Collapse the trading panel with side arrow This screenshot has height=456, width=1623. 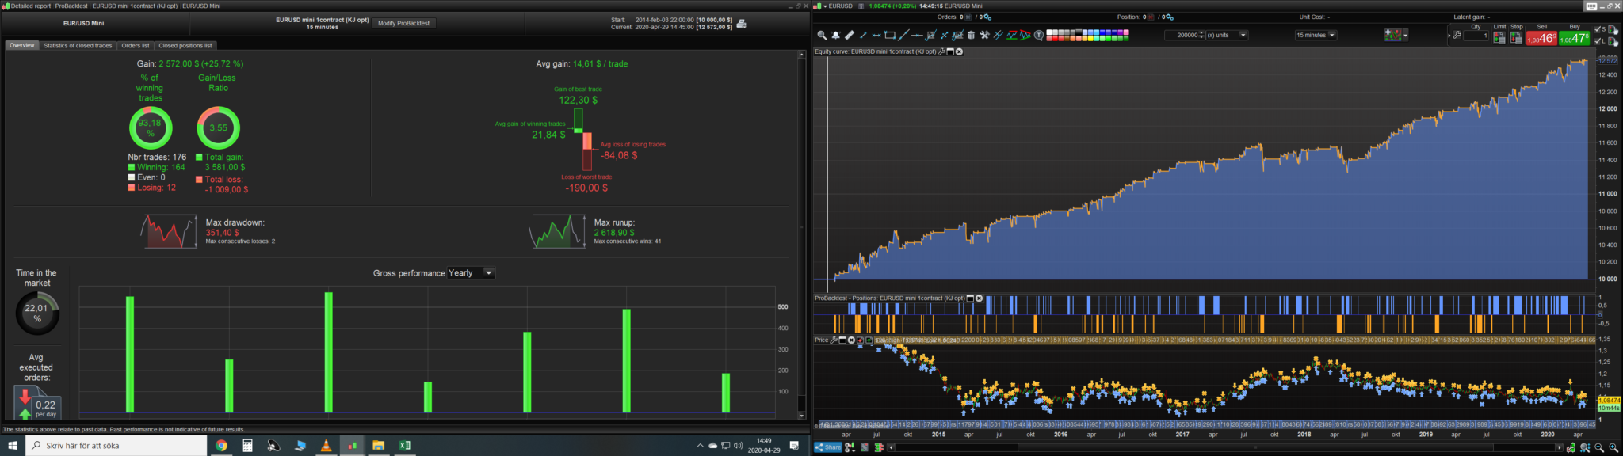tap(1449, 36)
